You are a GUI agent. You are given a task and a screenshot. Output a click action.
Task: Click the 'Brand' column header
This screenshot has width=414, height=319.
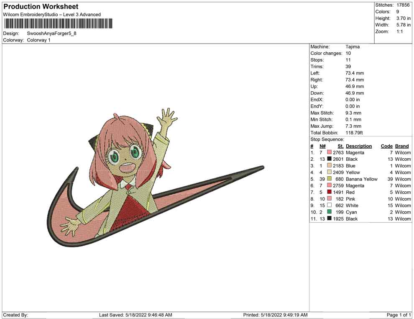tap(402, 146)
